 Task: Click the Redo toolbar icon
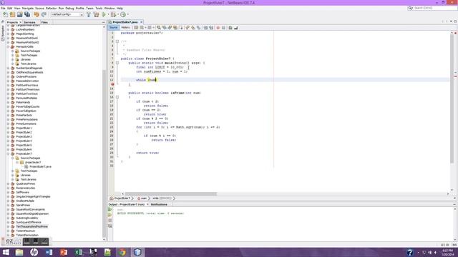coord(44,14)
